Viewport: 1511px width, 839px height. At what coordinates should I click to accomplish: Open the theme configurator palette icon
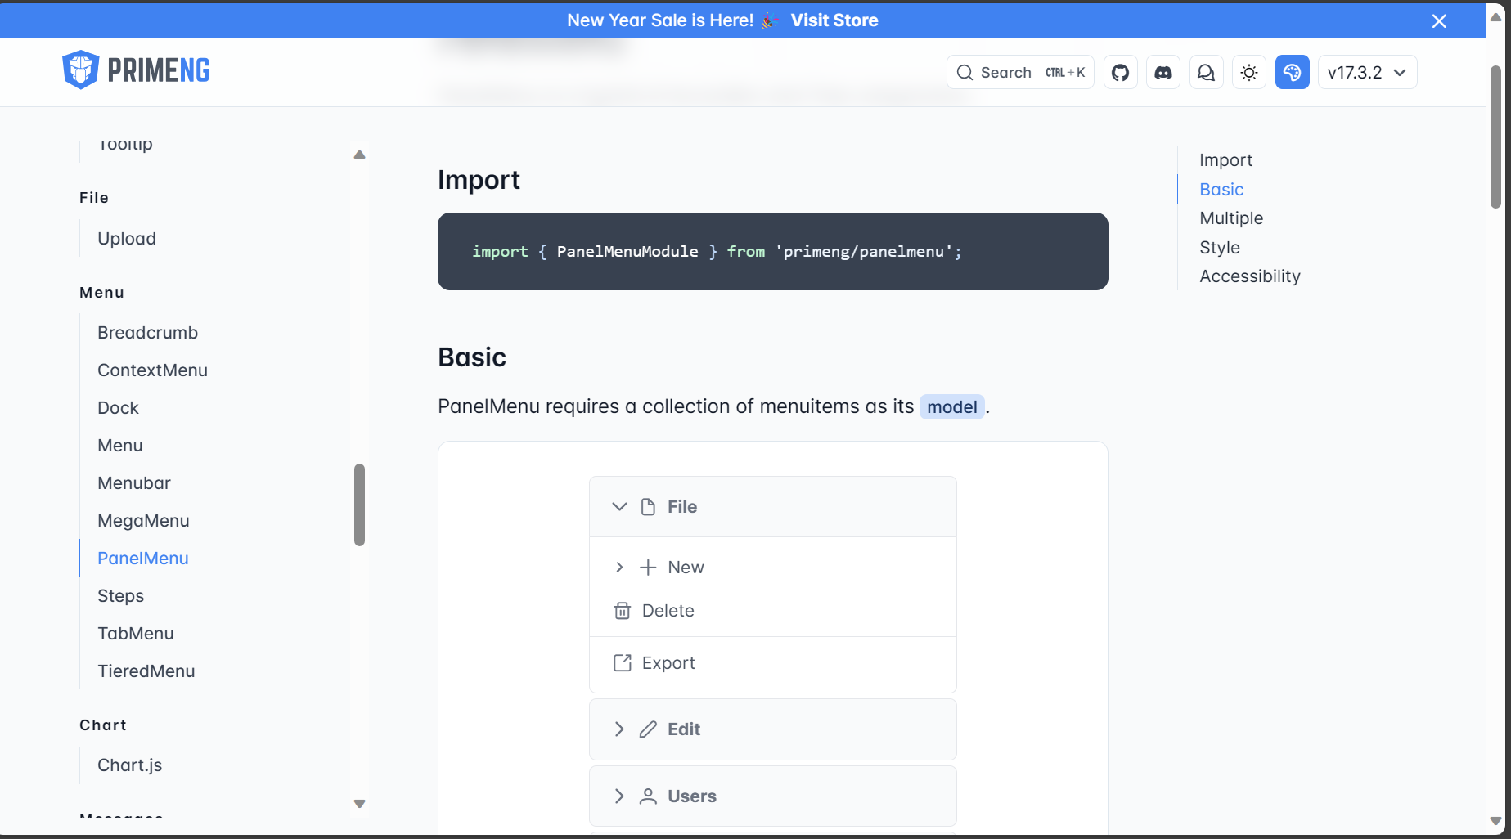(1292, 72)
